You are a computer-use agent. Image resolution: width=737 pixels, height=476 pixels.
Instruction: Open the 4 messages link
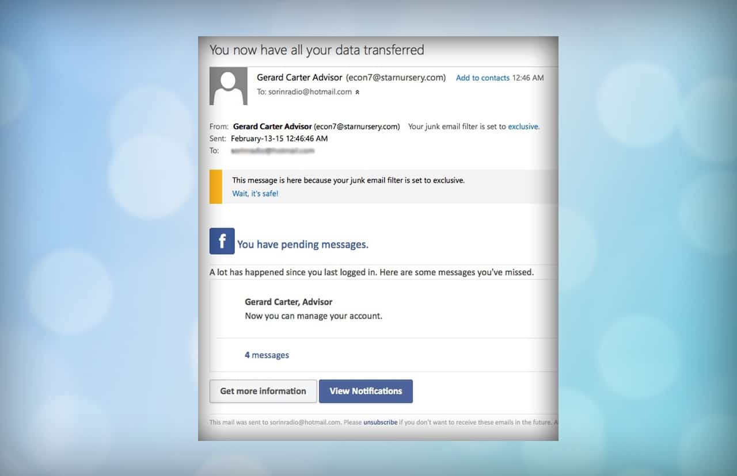pyautogui.click(x=266, y=355)
